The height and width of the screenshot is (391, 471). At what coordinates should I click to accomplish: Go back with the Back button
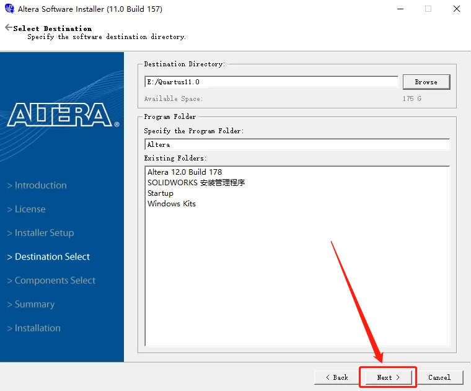337,377
